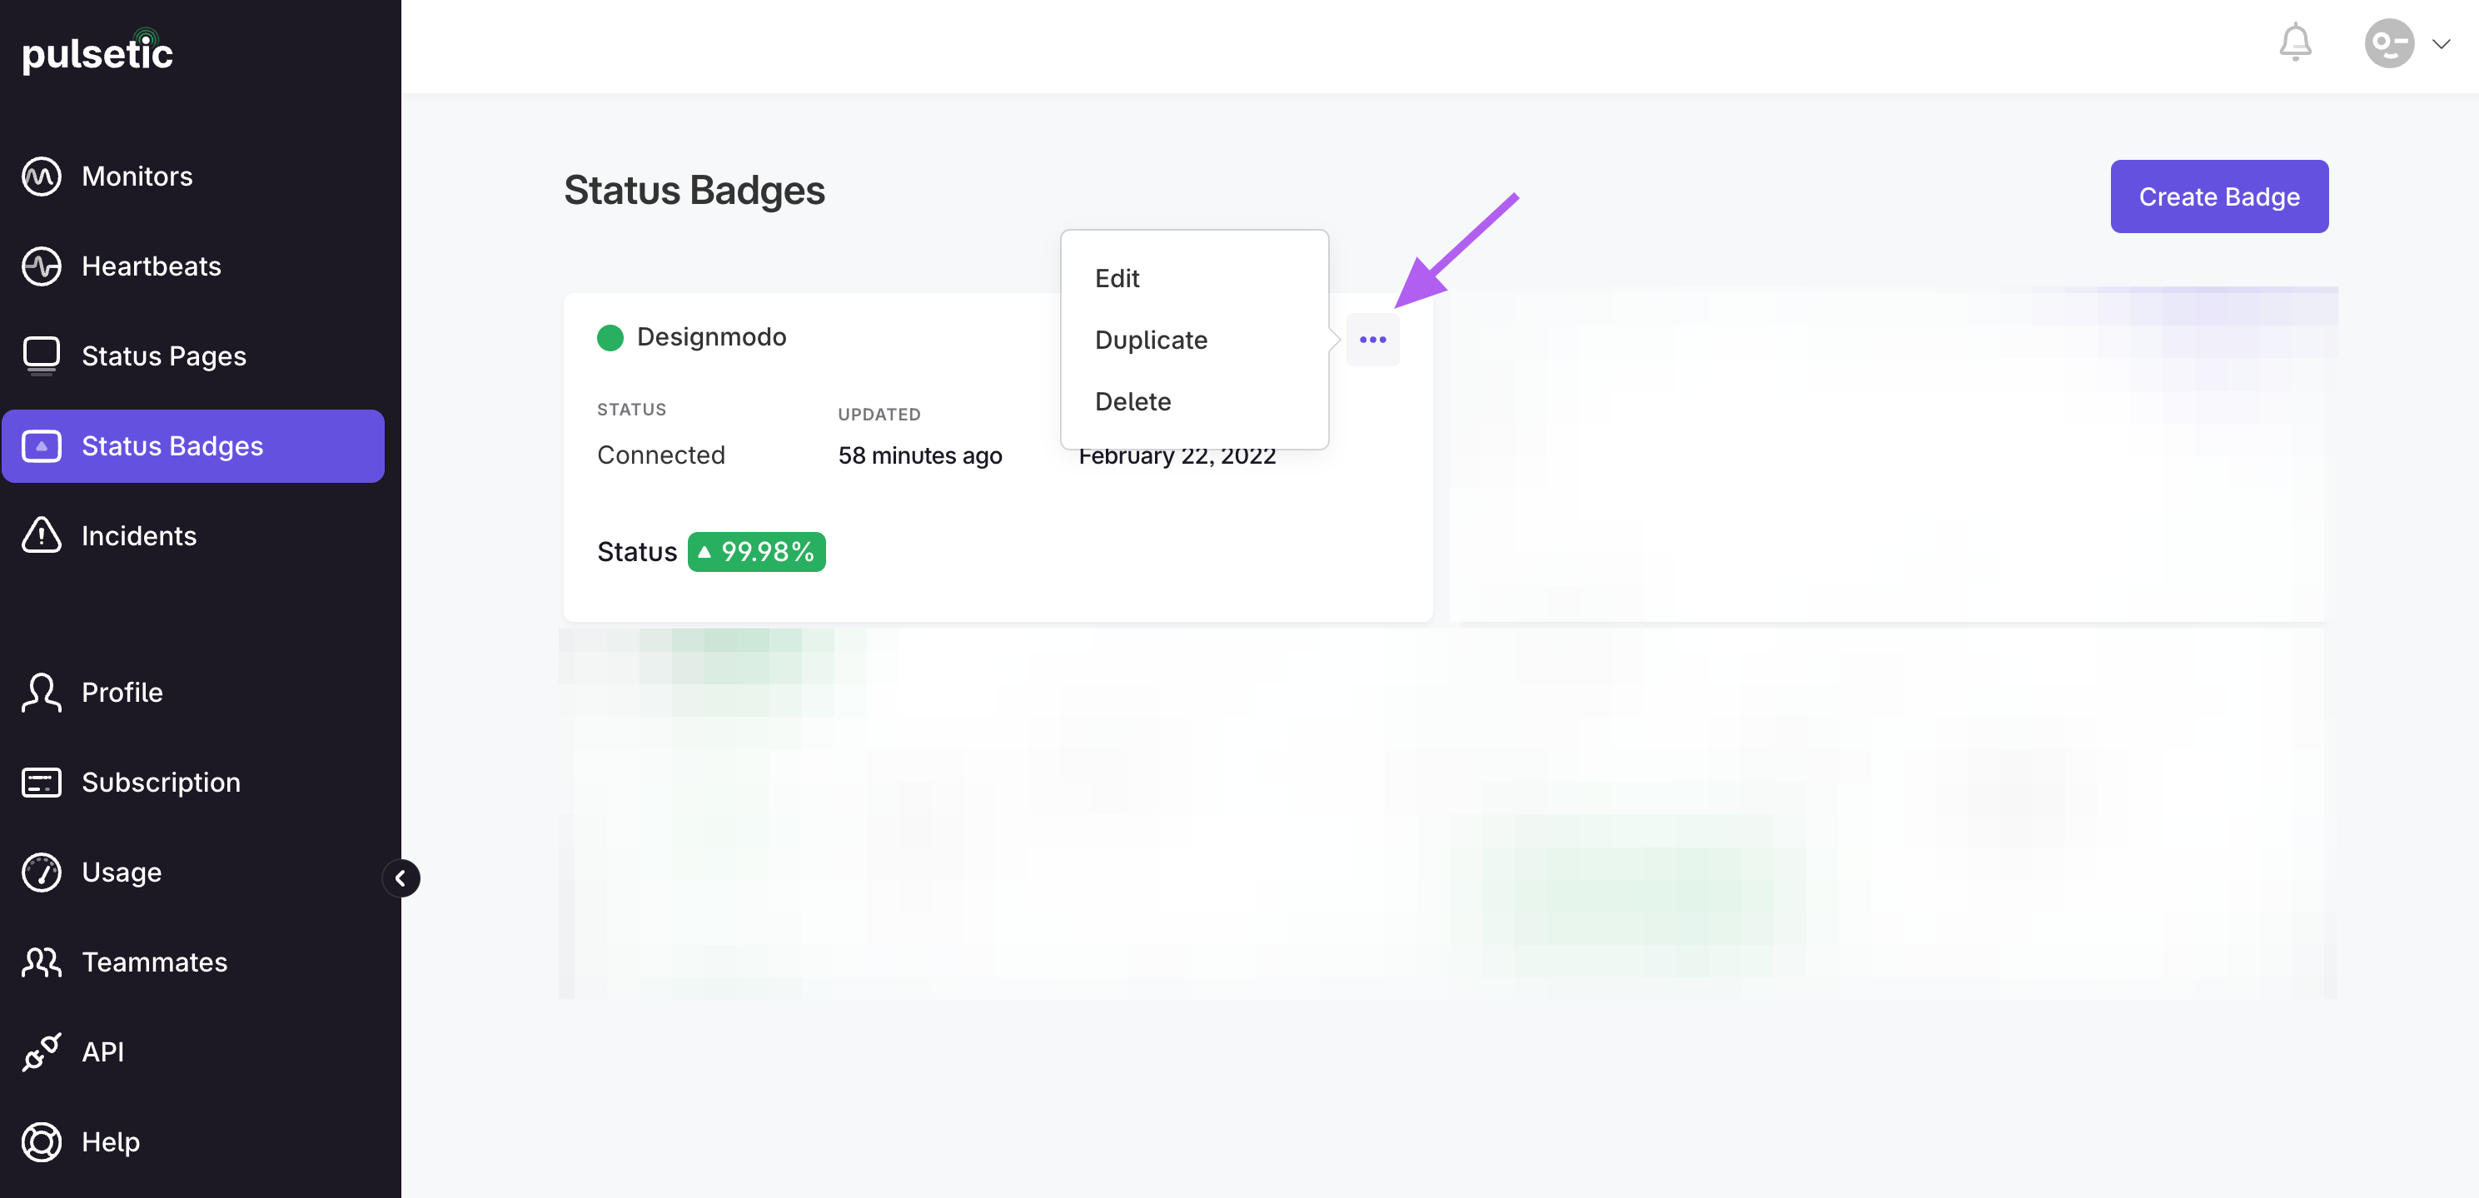Toggle the three-dots badge options menu
This screenshot has width=2479, height=1198.
[1372, 340]
